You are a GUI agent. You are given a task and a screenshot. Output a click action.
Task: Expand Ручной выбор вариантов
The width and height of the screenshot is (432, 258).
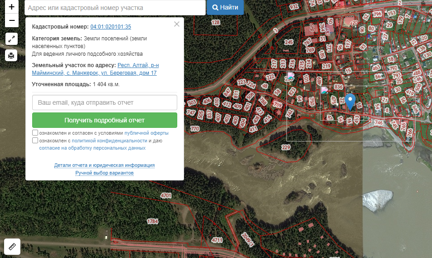coord(104,173)
